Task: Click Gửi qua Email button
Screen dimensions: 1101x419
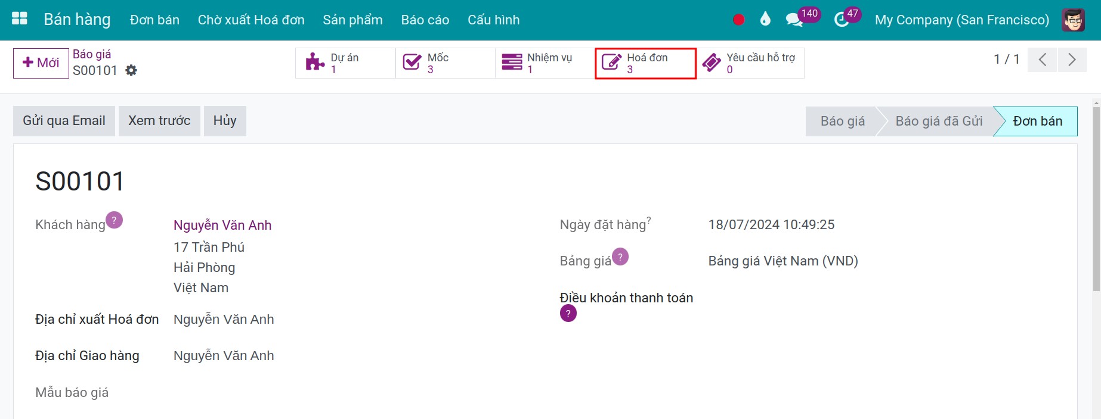Action: [x=64, y=121]
